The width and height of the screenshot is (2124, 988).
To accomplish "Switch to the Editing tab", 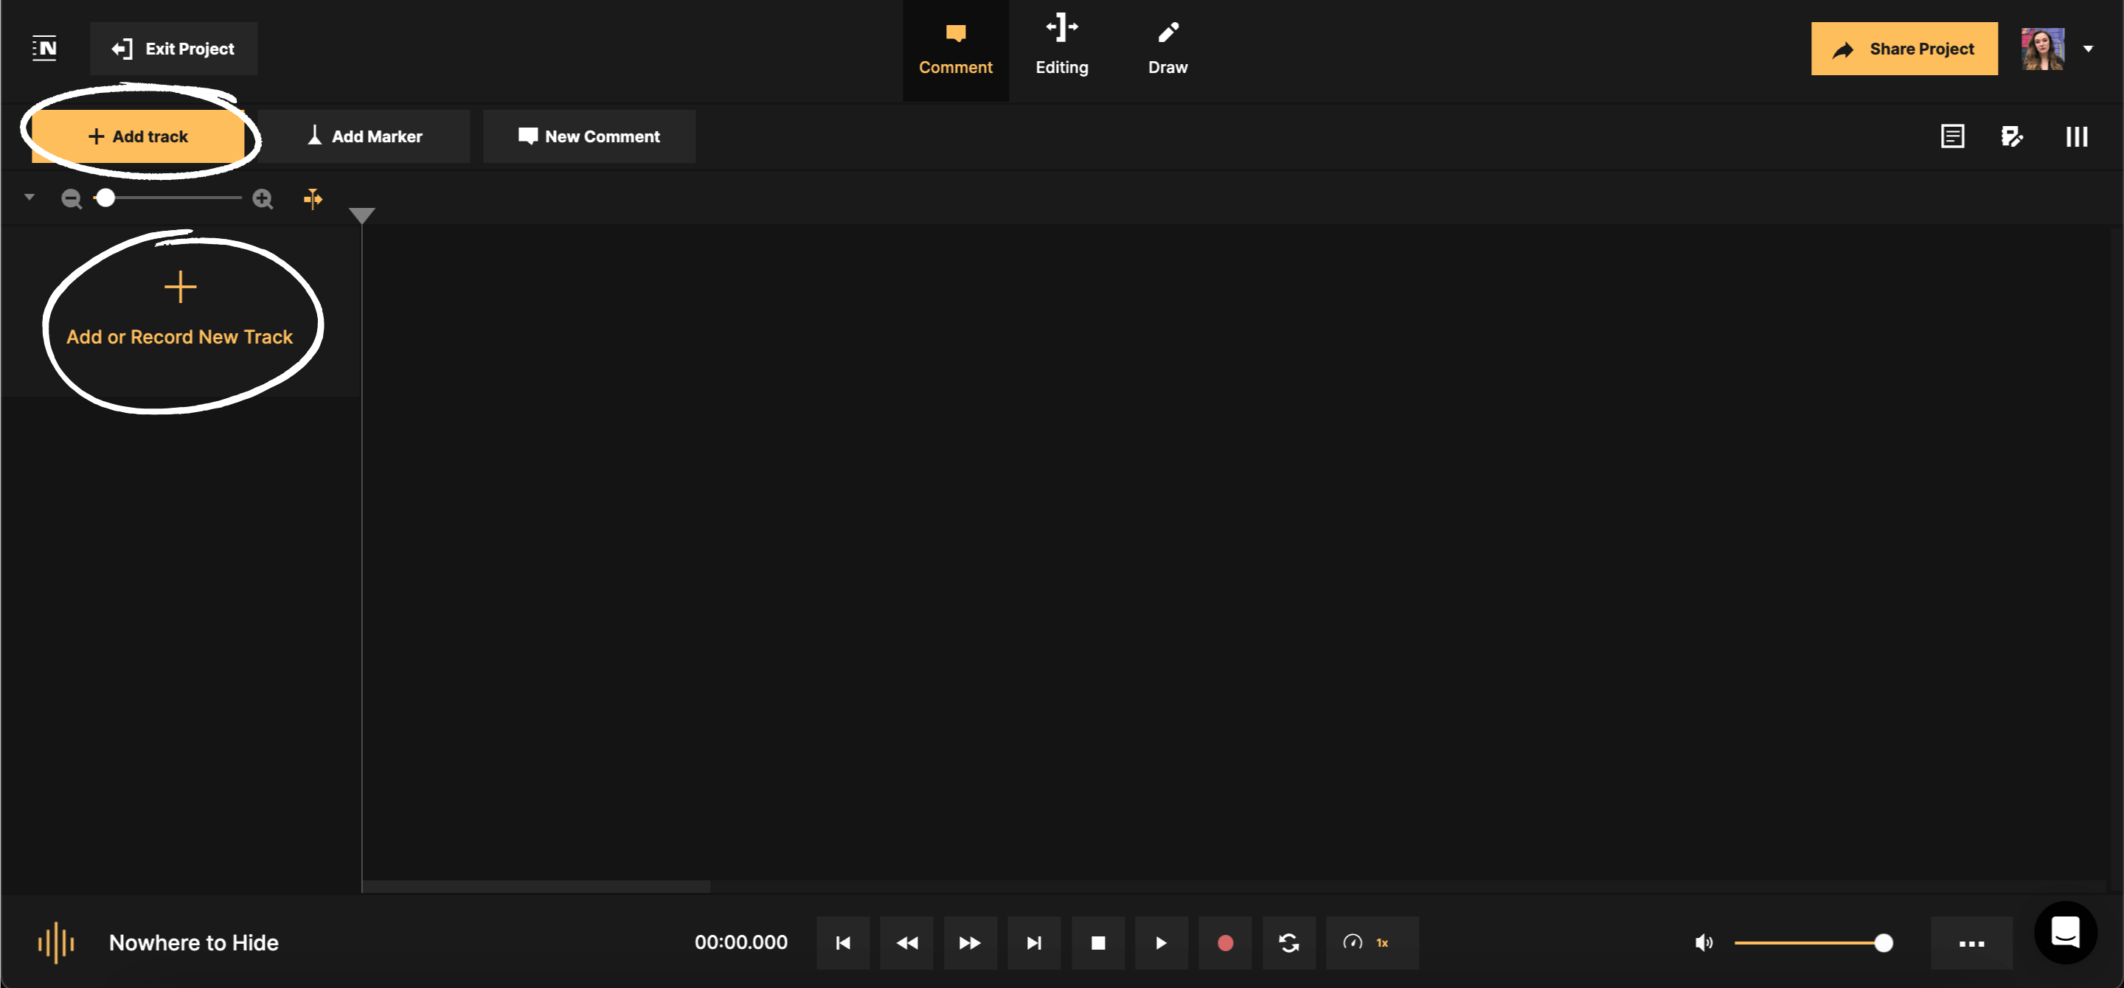I will 1062,48.
